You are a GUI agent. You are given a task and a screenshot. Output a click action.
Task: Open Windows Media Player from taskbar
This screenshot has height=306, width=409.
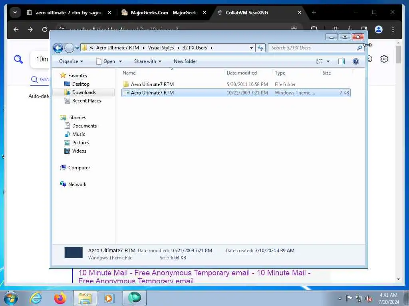point(109,298)
